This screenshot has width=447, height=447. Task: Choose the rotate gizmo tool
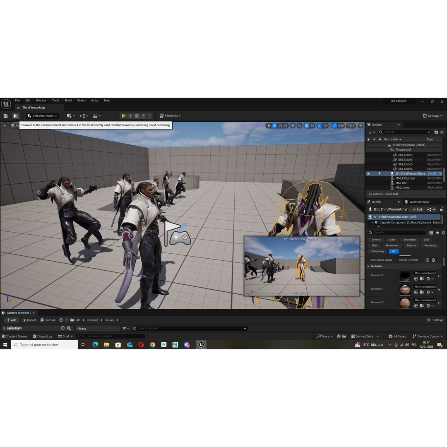(x=280, y=126)
